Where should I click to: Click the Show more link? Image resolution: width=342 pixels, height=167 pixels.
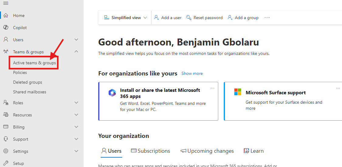[192, 73]
